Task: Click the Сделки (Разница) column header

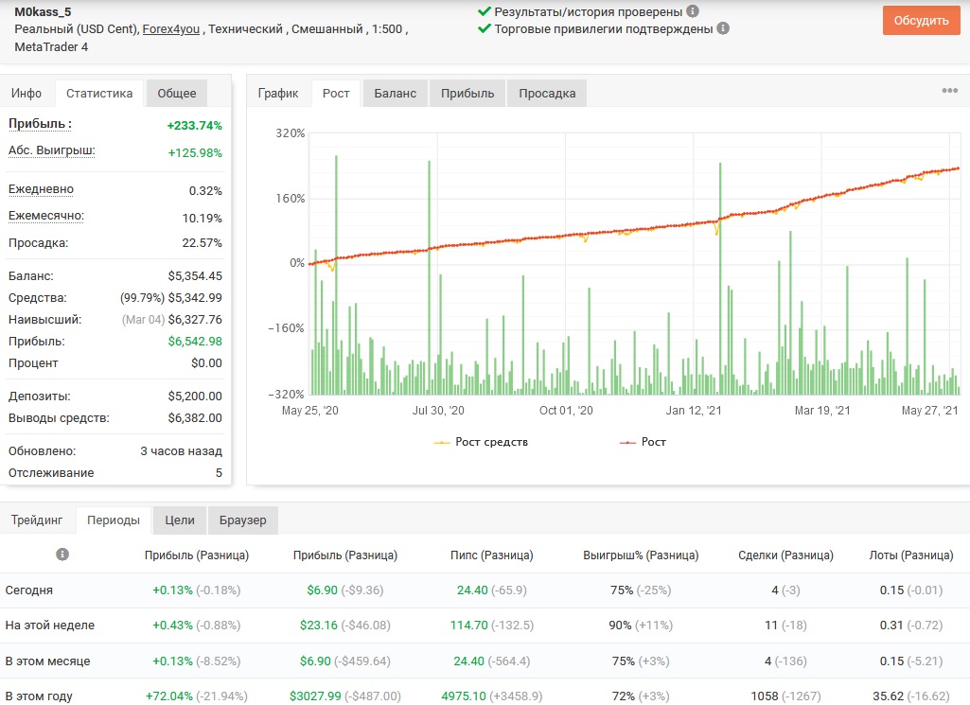Action: [x=785, y=555]
